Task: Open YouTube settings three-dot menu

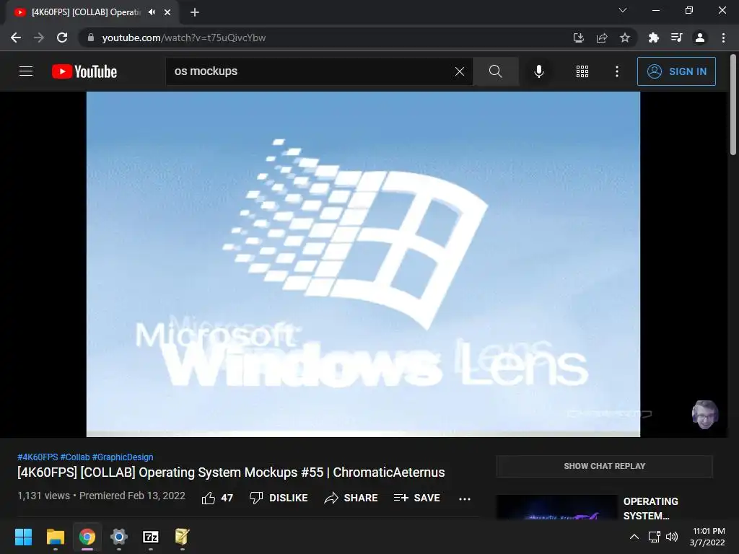Action: [616, 71]
